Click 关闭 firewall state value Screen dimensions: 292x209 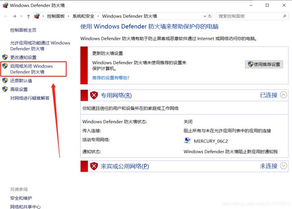(188, 122)
